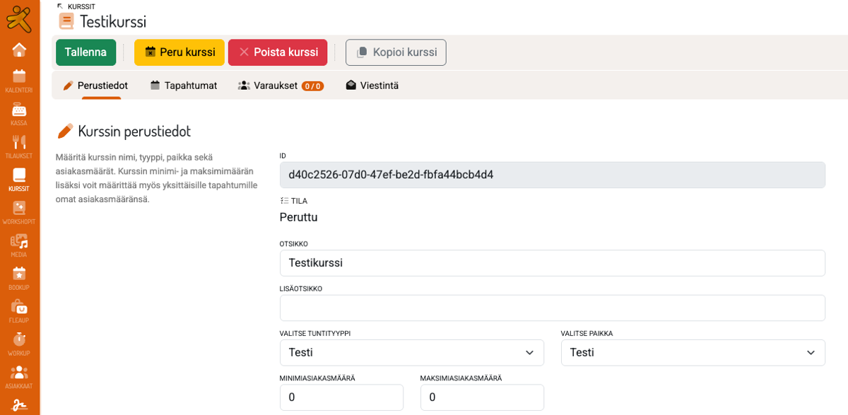Switch to the Tapahtumat tab
Image resolution: width=848 pixels, height=415 pixels.
coord(184,86)
